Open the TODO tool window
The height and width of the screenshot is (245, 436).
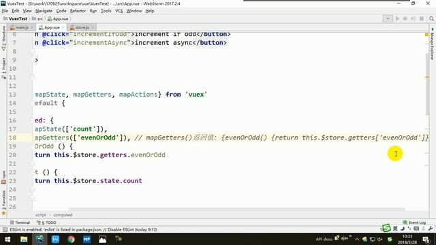click(x=46, y=223)
